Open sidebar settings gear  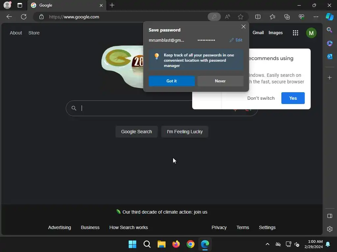[329, 229]
